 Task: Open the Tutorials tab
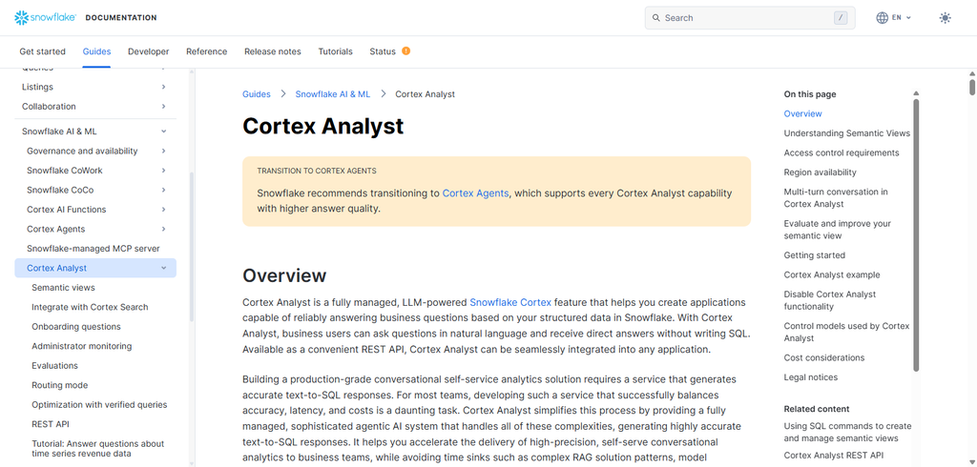(335, 51)
